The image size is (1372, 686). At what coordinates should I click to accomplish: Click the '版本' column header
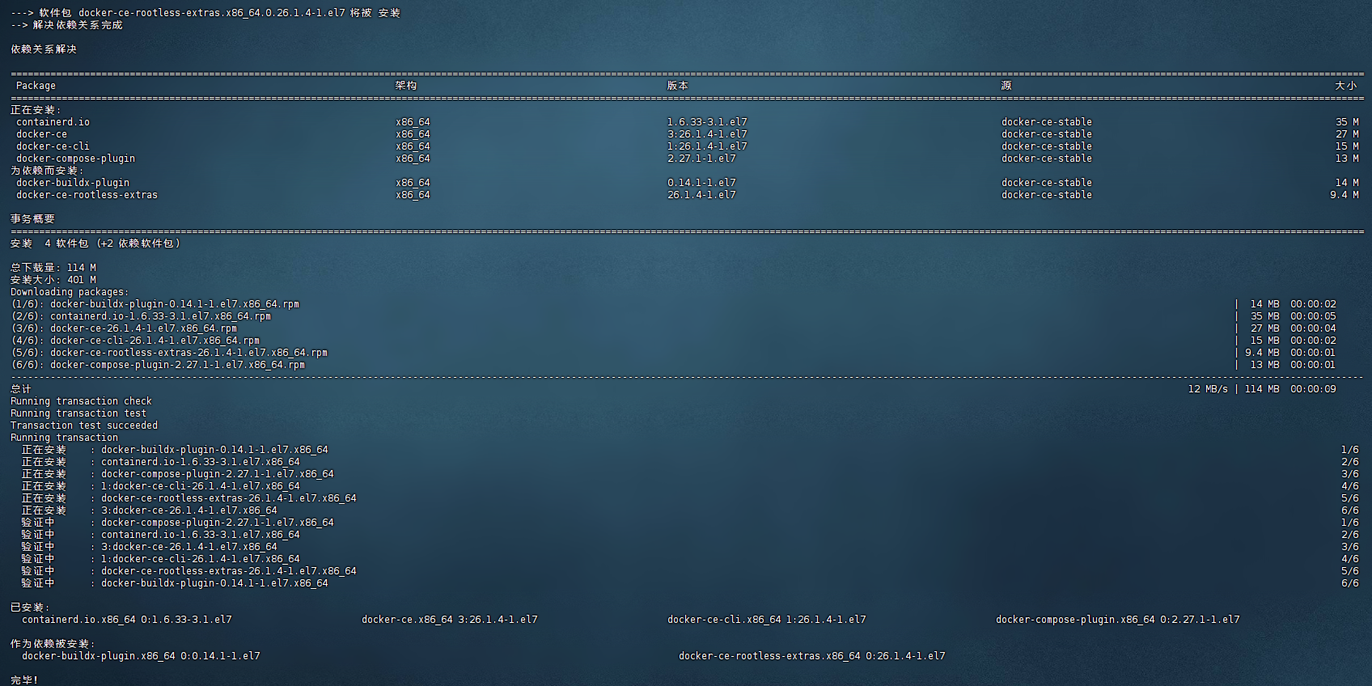coord(678,86)
